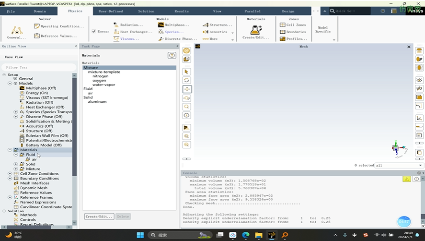Click the Delete material button
425x241 pixels.
[123, 217]
